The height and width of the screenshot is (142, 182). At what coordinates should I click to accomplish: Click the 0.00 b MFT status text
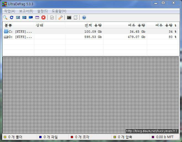(x=165, y=137)
